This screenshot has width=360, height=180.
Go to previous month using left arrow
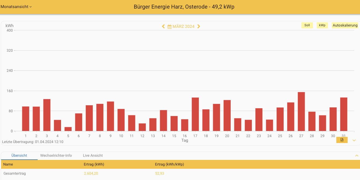click(x=163, y=26)
